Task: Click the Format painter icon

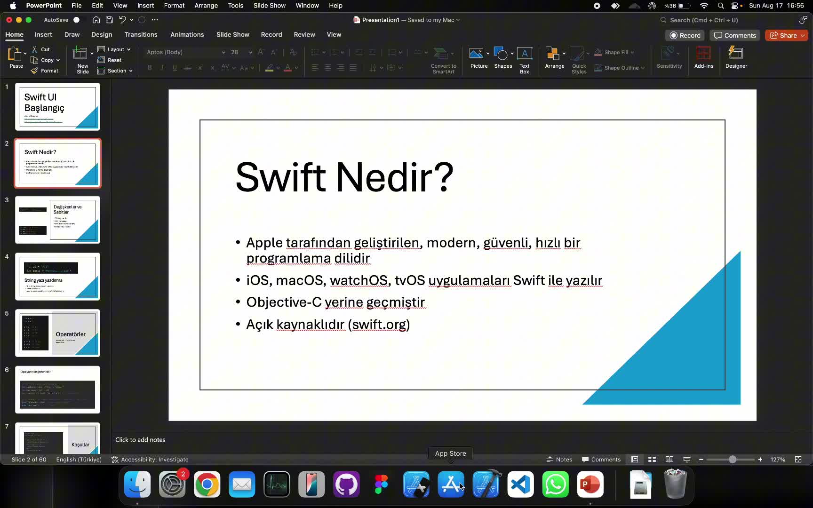Action: 34,71
